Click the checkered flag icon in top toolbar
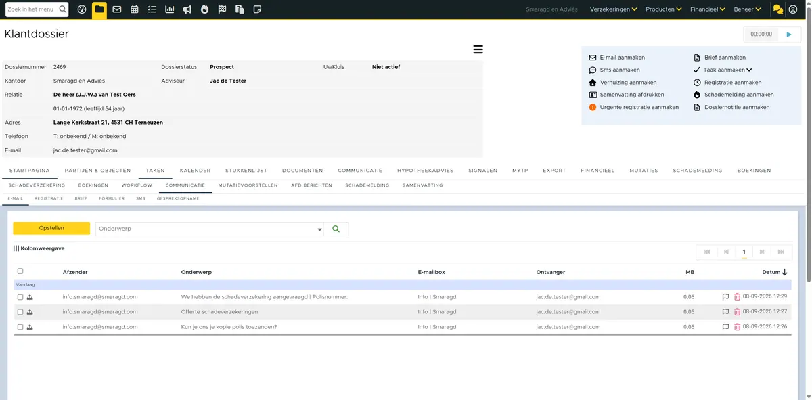The height and width of the screenshot is (400, 812). (x=222, y=9)
